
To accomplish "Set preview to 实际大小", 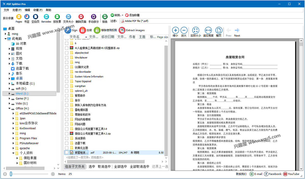I will [195, 30].
